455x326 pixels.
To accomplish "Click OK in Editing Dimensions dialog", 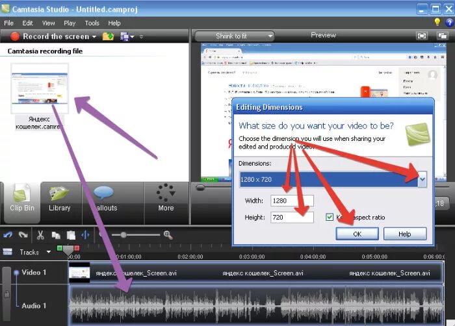I will pos(357,234).
